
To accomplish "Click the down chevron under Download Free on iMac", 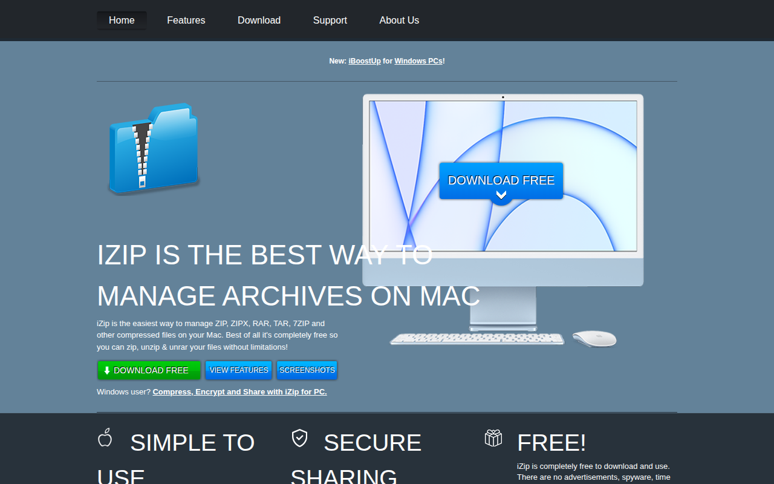I will (501, 195).
